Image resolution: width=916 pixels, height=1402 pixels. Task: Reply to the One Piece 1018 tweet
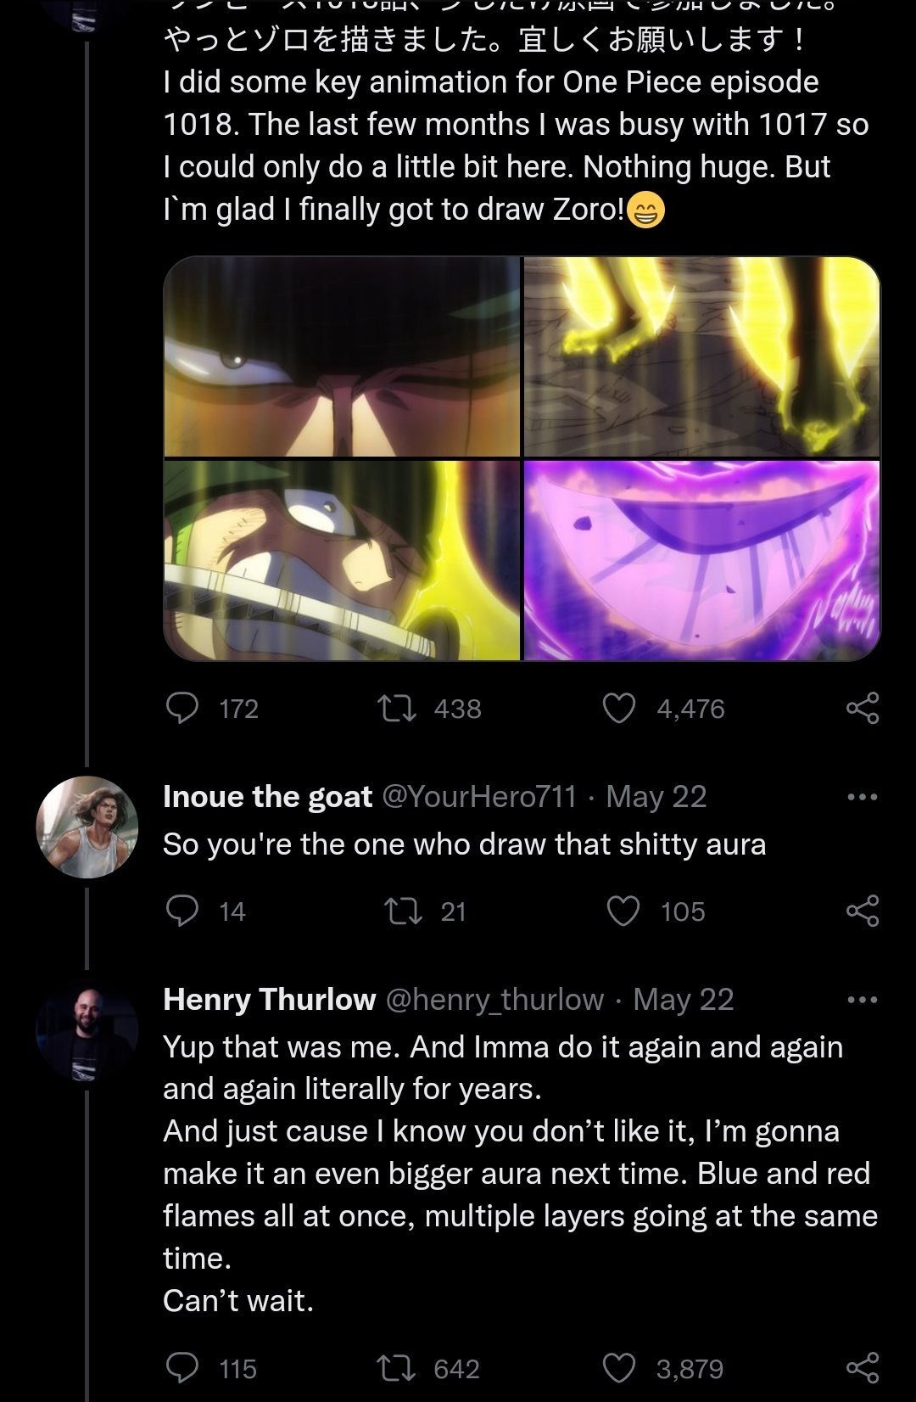[182, 708]
